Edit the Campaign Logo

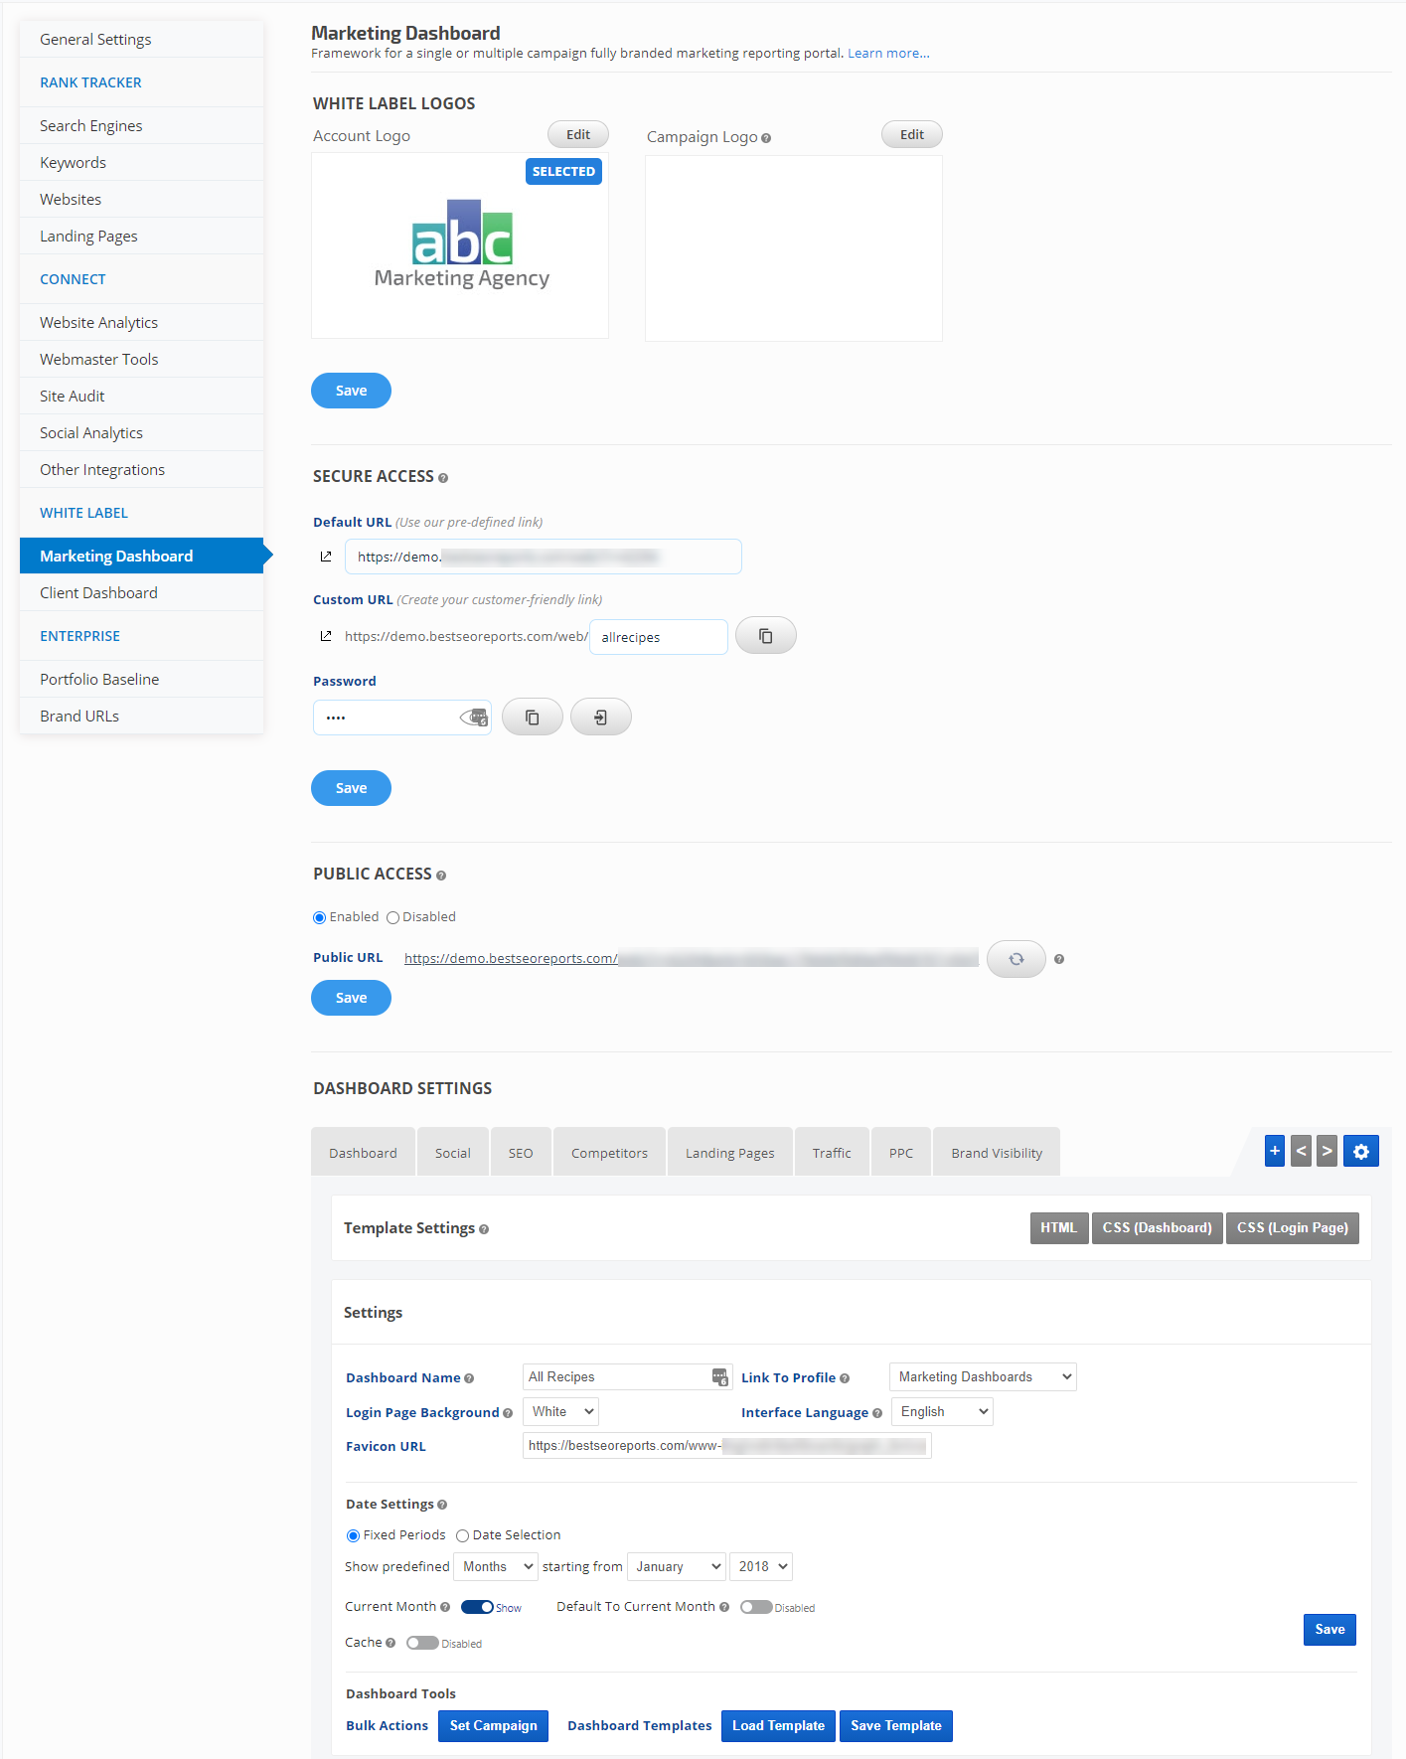tap(912, 135)
